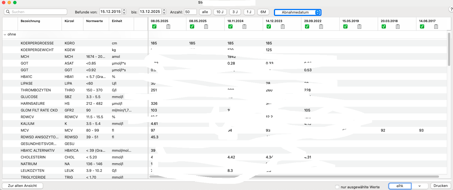Open clipboard report icon for 29.09.2022
453x190 pixels.
[321, 27]
